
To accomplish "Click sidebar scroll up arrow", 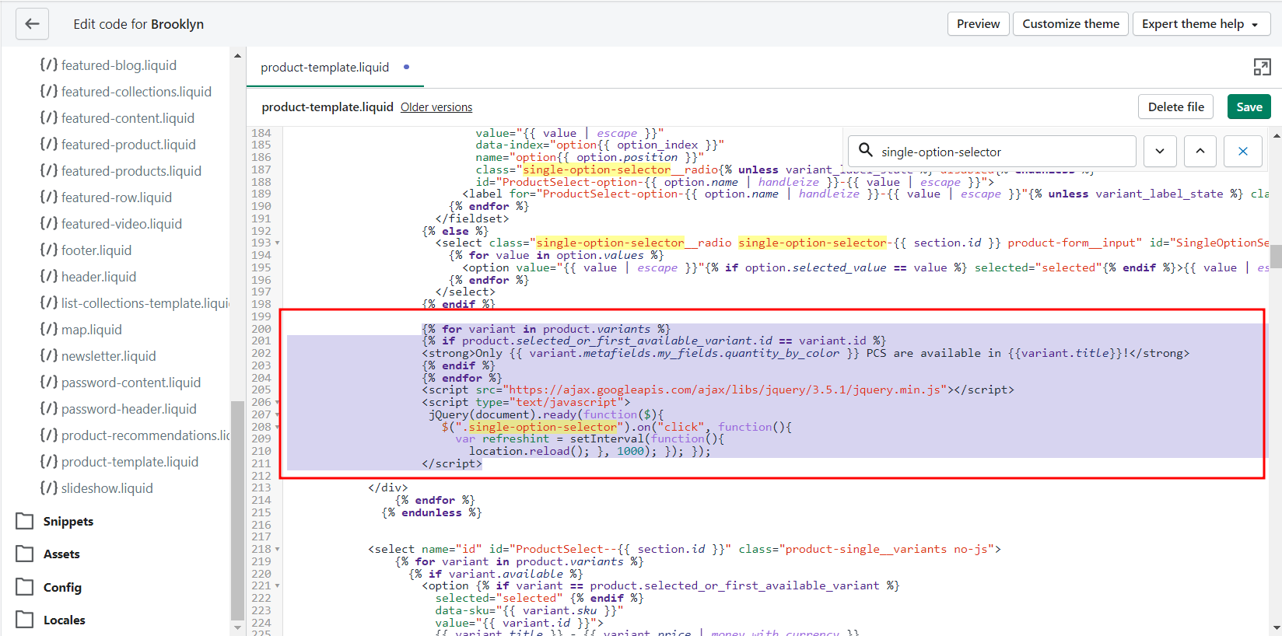I will tap(237, 56).
